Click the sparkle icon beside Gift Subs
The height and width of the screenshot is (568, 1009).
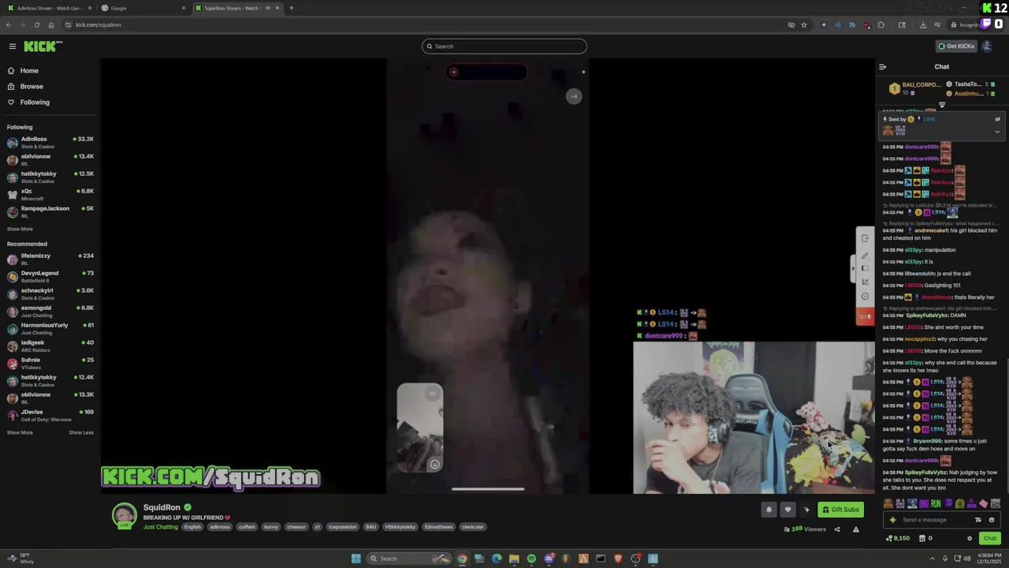point(806,510)
